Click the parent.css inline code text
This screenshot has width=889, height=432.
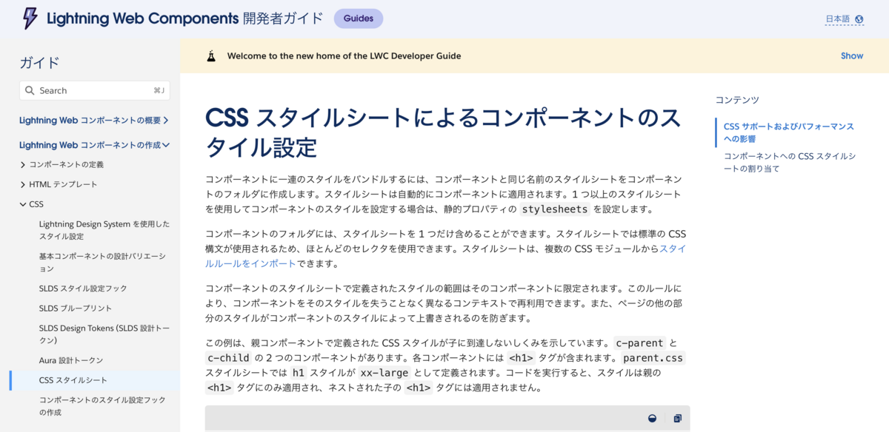click(653, 358)
